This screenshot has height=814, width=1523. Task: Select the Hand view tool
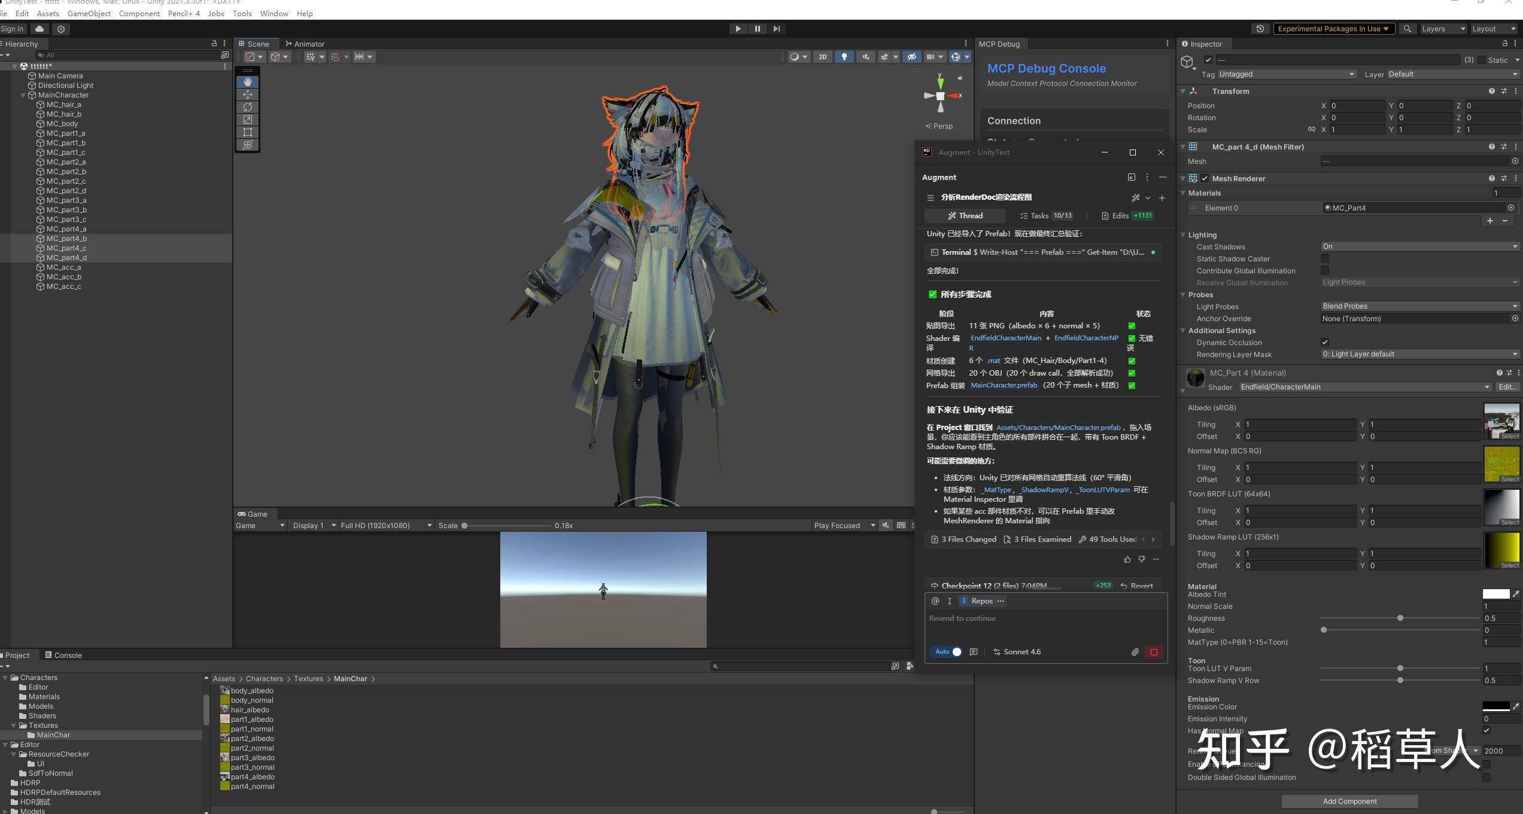click(x=247, y=81)
